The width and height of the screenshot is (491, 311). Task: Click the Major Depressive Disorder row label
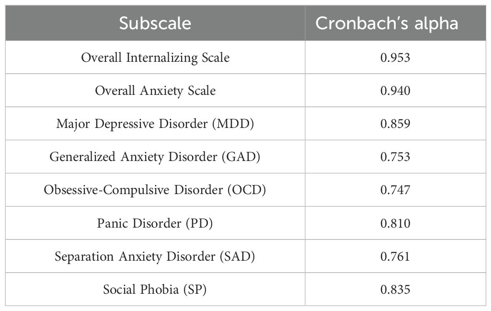(155, 124)
